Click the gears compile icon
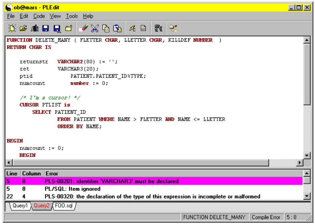 pos(158,29)
